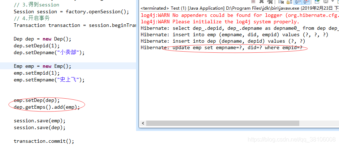Screen dimensions: 339x146
Task: Click the dep.setDepid(1) line
Action: pyautogui.click(x=36, y=46)
